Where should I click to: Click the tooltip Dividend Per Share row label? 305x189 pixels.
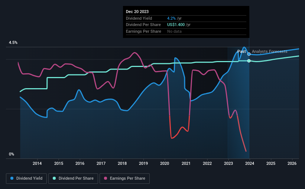point(143,25)
